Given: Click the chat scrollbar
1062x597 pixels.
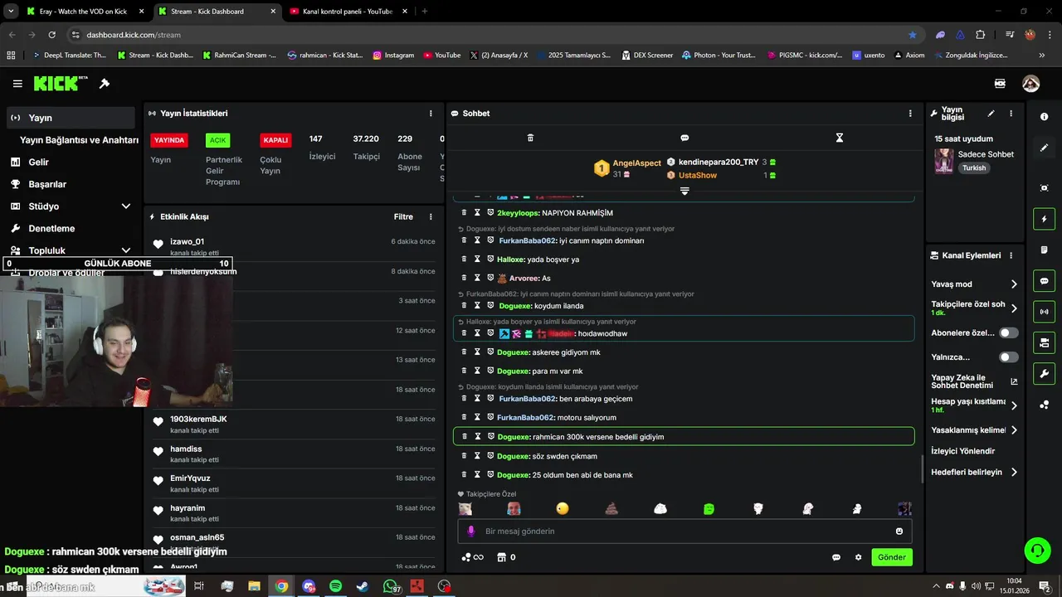Looking at the screenshot, I should click(922, 469).
